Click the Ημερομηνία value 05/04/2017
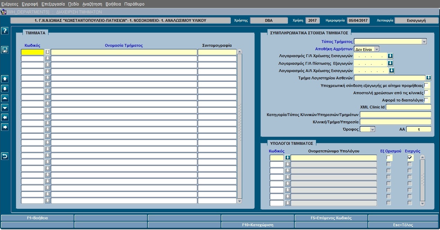The height and width of the screenshot is (230, 440). coord(359,20)
